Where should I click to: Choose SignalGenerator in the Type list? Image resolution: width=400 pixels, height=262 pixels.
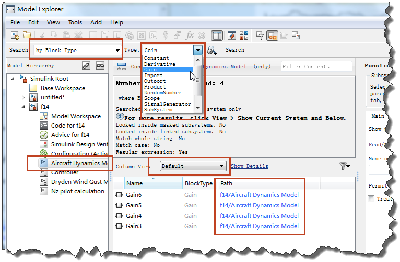click(167, 104)
